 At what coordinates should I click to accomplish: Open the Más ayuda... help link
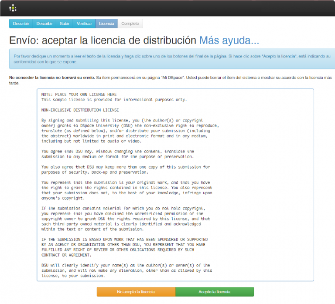pos(229,41)
